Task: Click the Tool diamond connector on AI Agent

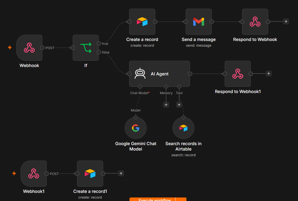Action: point(179,87)
